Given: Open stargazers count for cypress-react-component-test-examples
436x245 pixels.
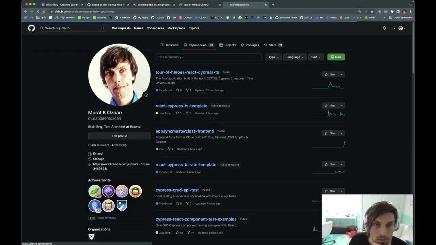Looking at the screenshot, I should 179,233.
